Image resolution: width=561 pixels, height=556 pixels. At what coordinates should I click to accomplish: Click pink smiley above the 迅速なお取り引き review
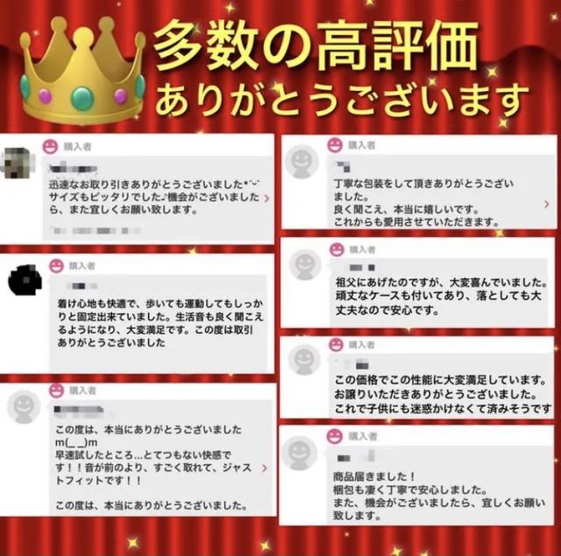tap(50, 146)
